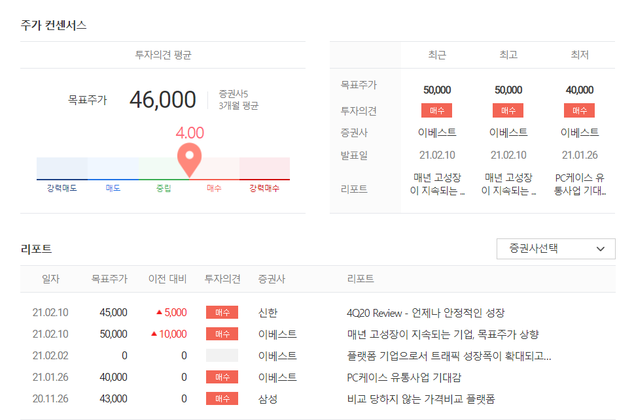
Task: Click the 20.11.26 date cell
Action: coord(50,399)
